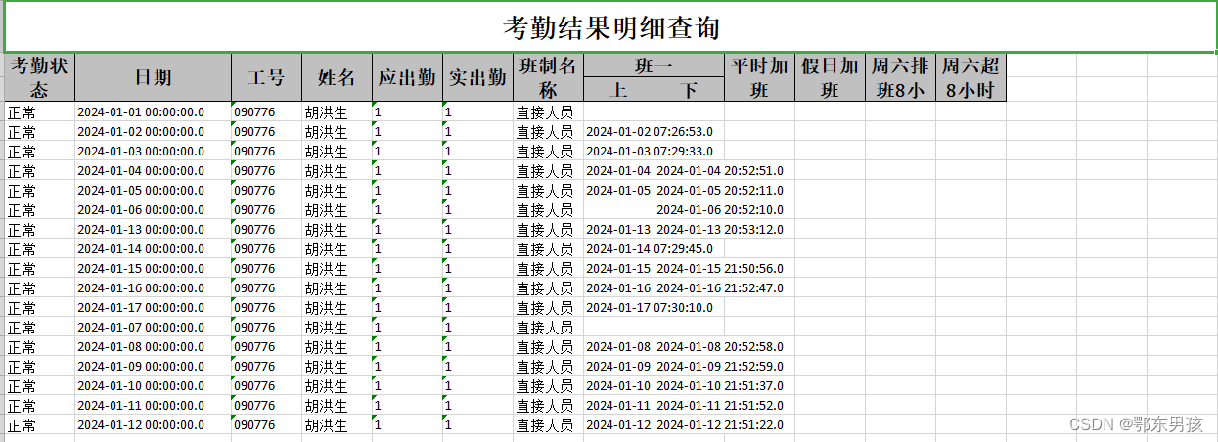Click clock-out time 2024-01-05 20:52:11.0
1218x442 pixels.
tap(720, 190)
